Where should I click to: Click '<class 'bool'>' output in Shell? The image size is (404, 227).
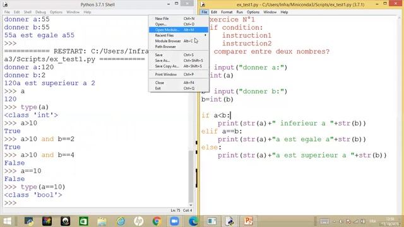33,195
